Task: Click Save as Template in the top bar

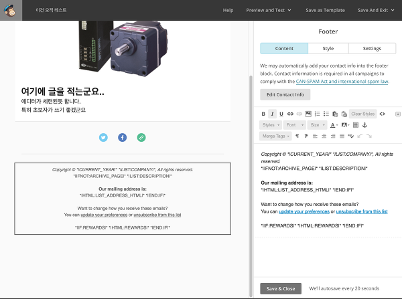Action: click(x=325, y=10)
